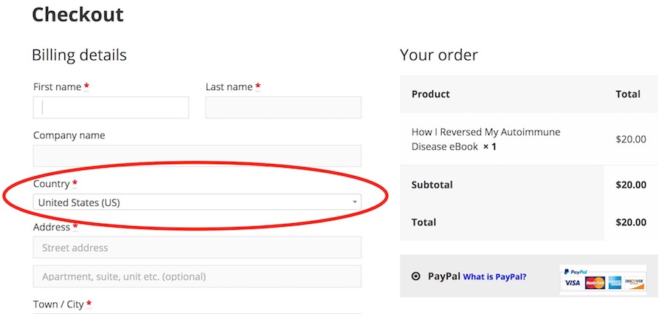Click the Your order heading
The image size is (665, 314).
tap(439, 55)
